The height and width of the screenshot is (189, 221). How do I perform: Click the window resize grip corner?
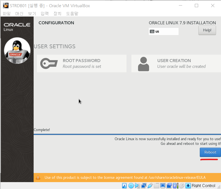tap(219, 187)
